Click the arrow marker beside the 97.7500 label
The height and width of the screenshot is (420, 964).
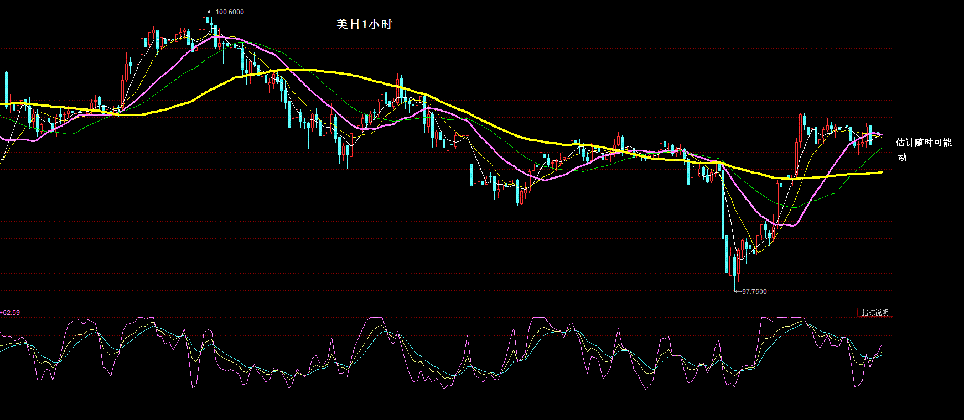(x=737, y=292)
